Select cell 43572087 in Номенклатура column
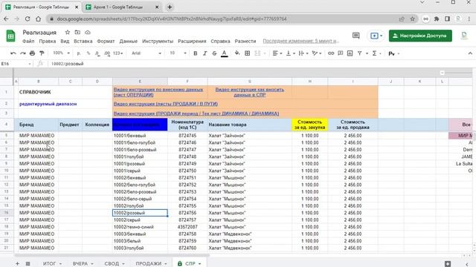Viewport: 476px width, 267px height. (187, 227)
